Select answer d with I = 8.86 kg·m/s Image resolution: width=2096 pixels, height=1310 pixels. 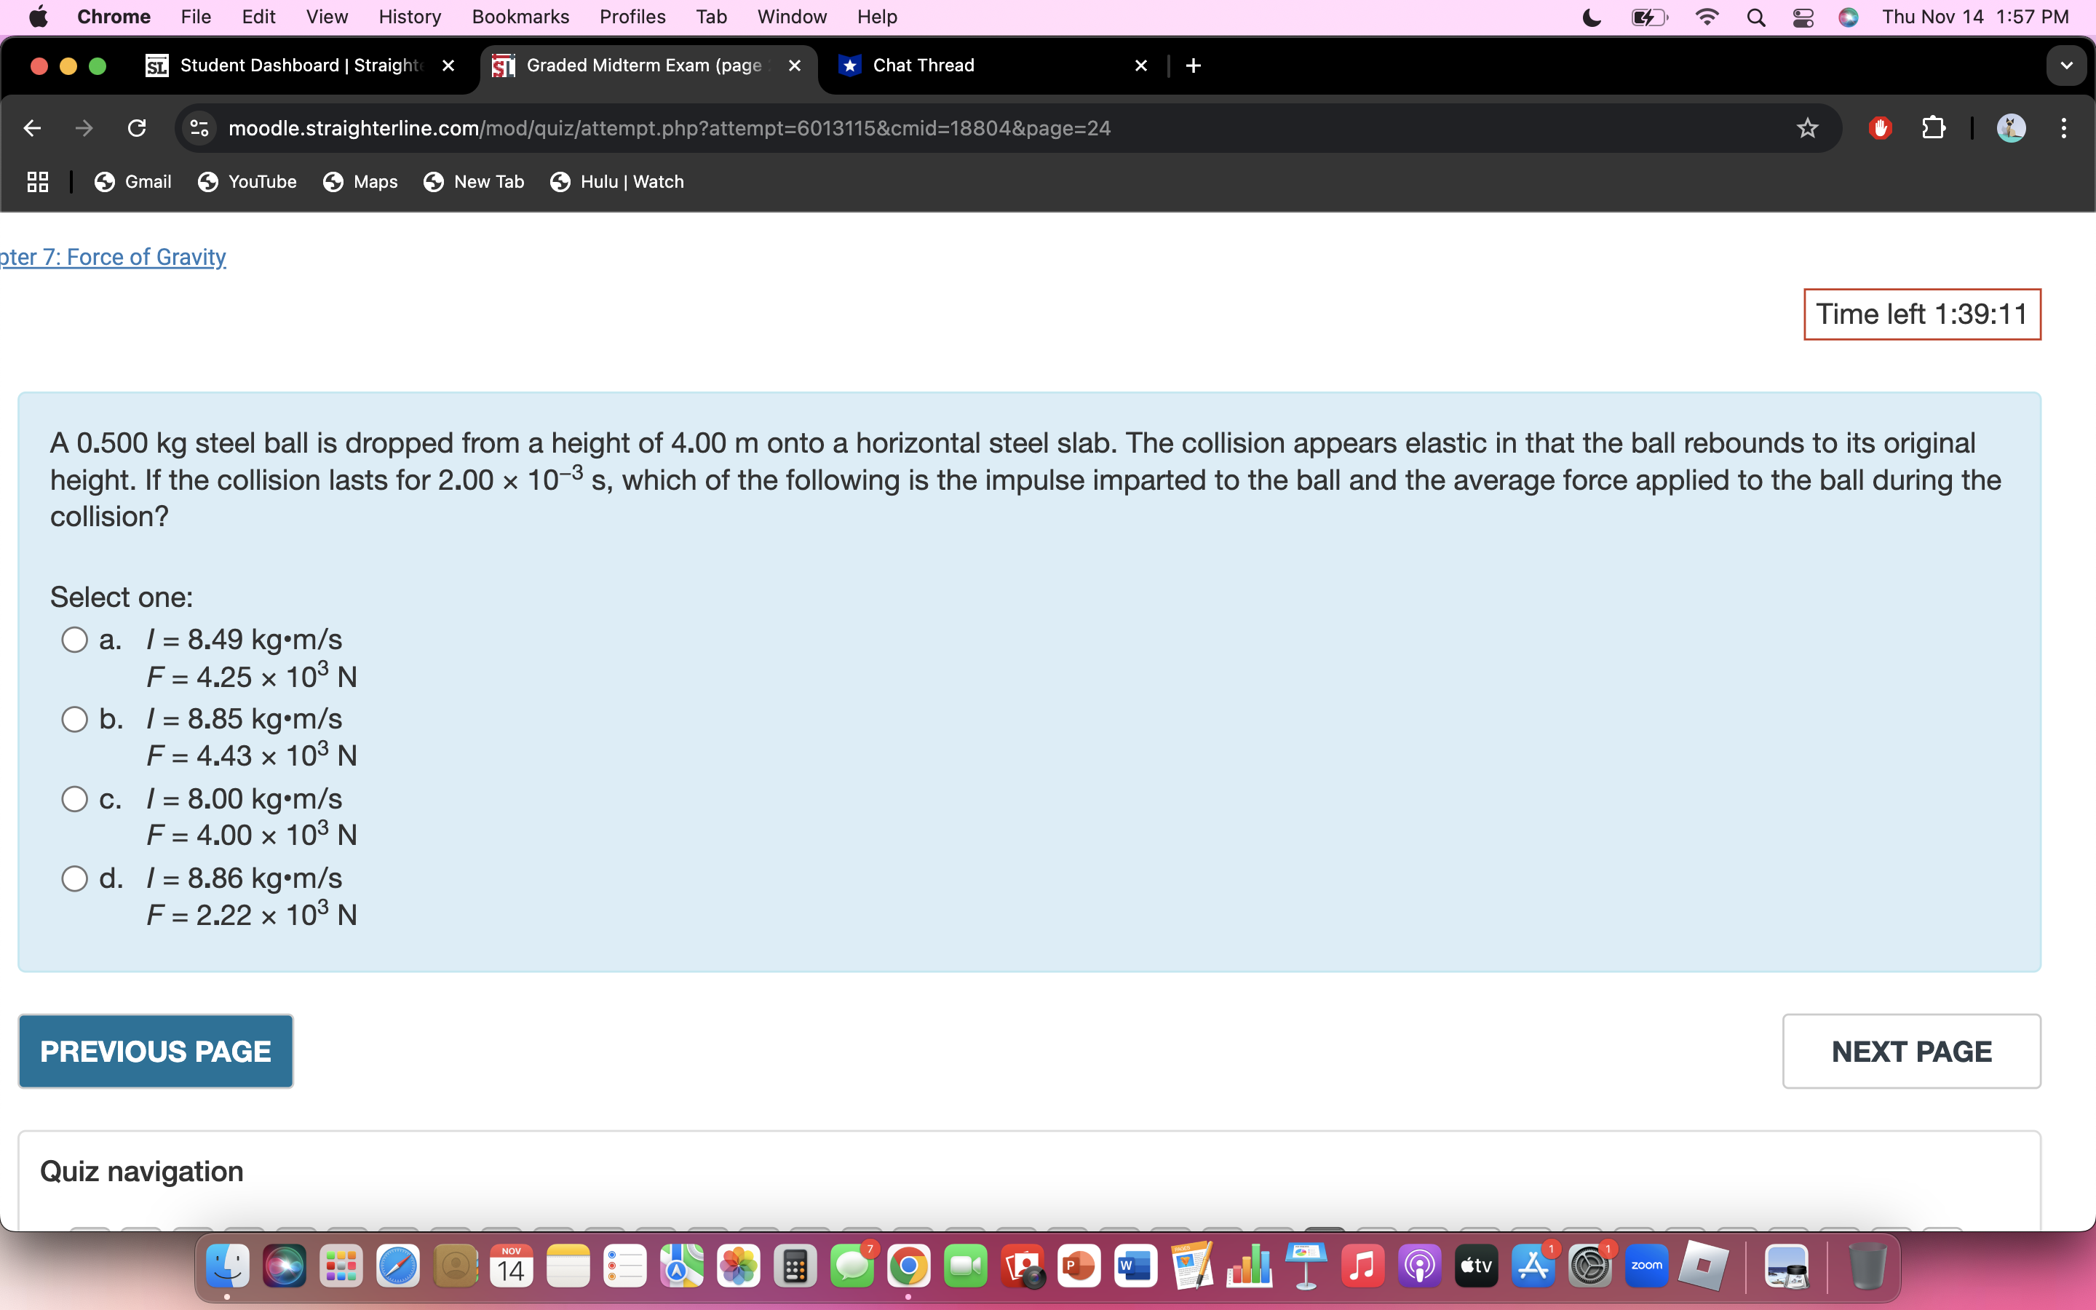[x=74, y=878]
